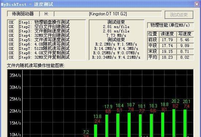
Task: Click the OK status beside Step9
Action: click(11, 57)
